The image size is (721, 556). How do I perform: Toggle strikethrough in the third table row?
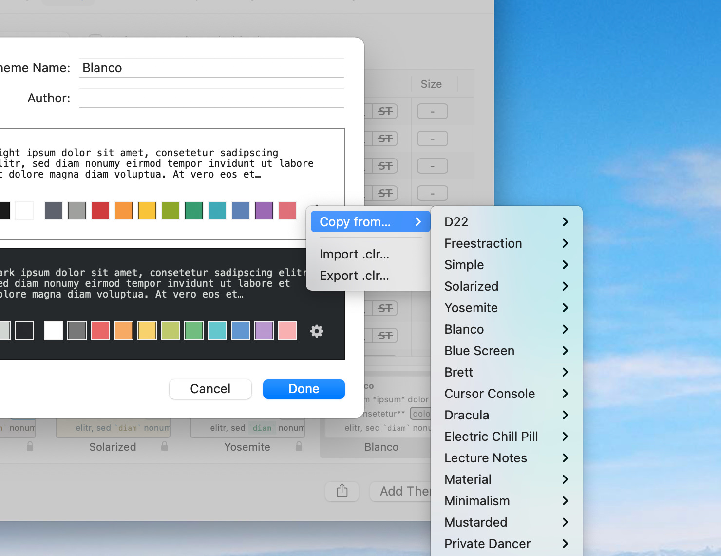(x=385, y=166)
